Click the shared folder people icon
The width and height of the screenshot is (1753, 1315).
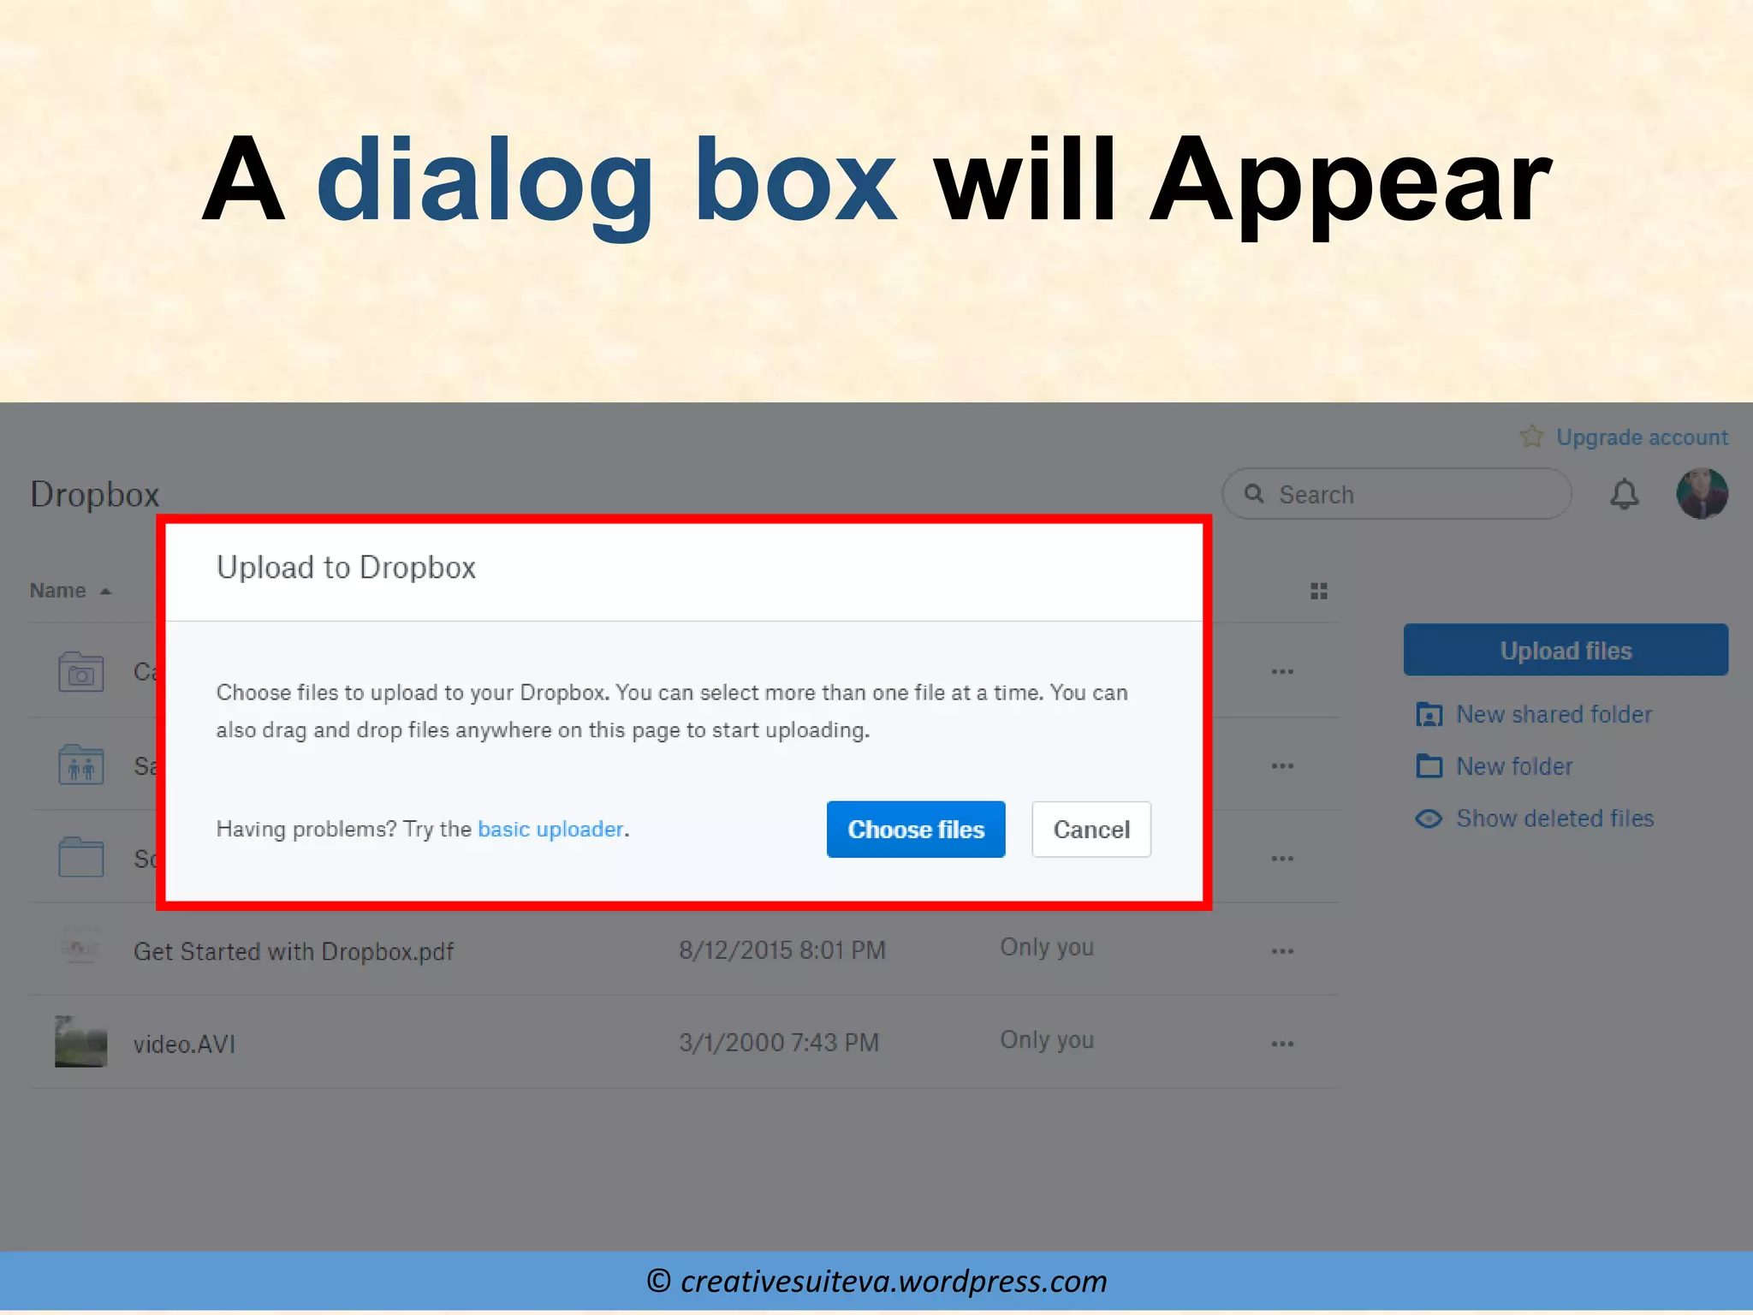tap(81, 765)
